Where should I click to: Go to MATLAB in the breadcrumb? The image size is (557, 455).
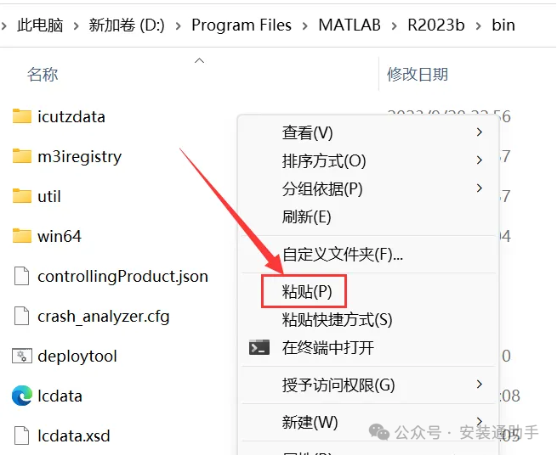click(x=350, y=25)
